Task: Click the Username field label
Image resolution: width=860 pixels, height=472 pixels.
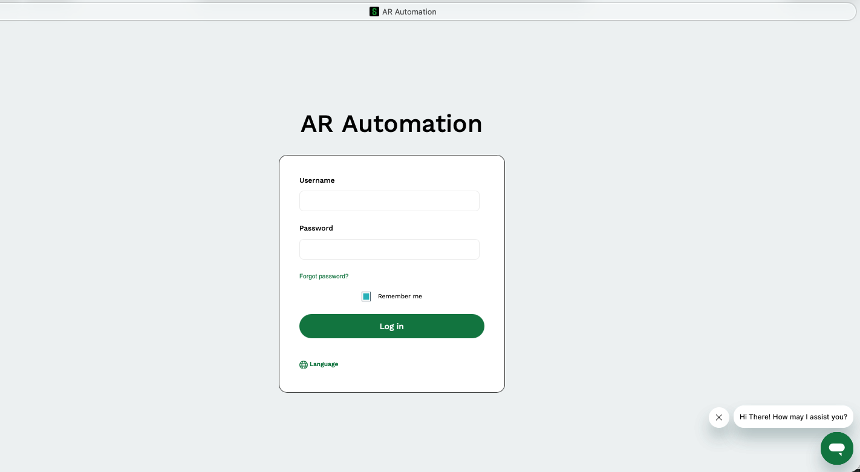Action: [x=317, y=180]
